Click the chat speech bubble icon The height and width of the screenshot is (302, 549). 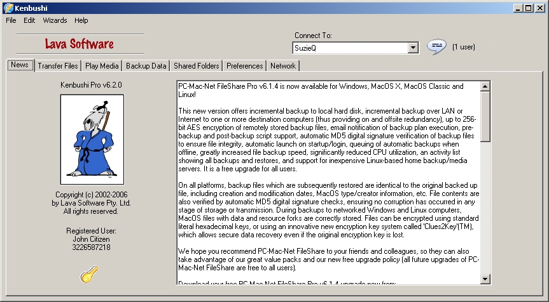(x=436, y=47)
